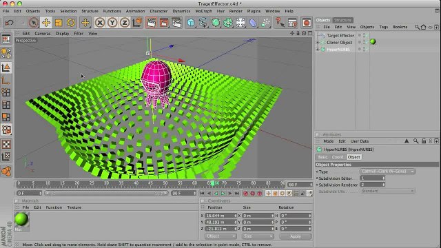Click the viewport zoom navigation icon
This screenshot has width=441, height=248.
pos(298,33)
